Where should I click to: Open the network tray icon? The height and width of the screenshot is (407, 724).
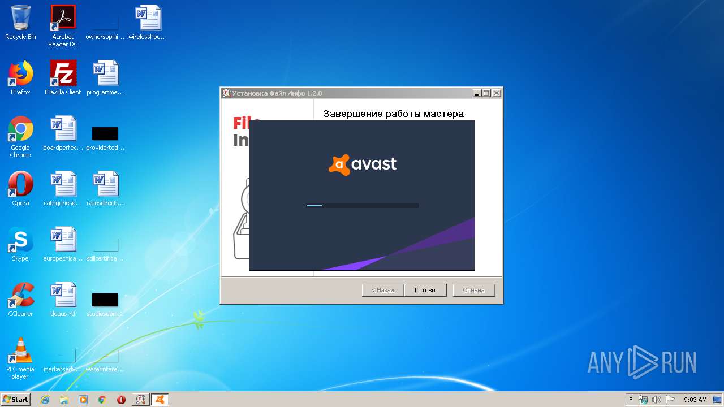pyautogui.click(x=643, y=400)
